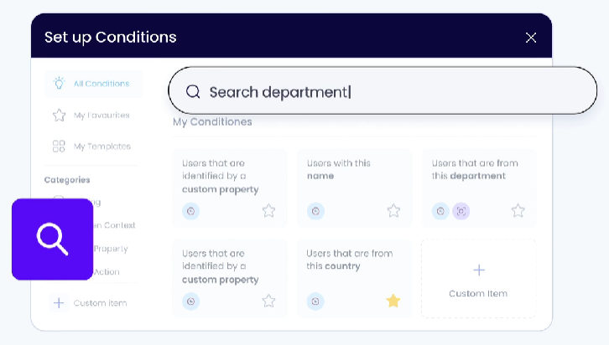
Task: Click the large purple search tile
Action: coord(53,239)
